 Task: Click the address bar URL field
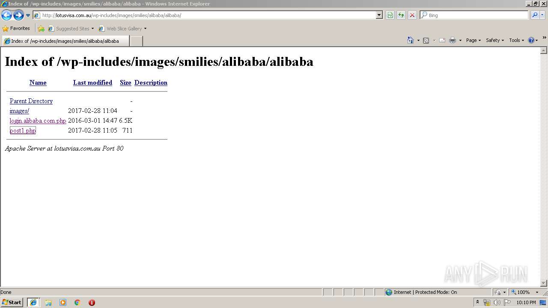[x=205, y=15]
